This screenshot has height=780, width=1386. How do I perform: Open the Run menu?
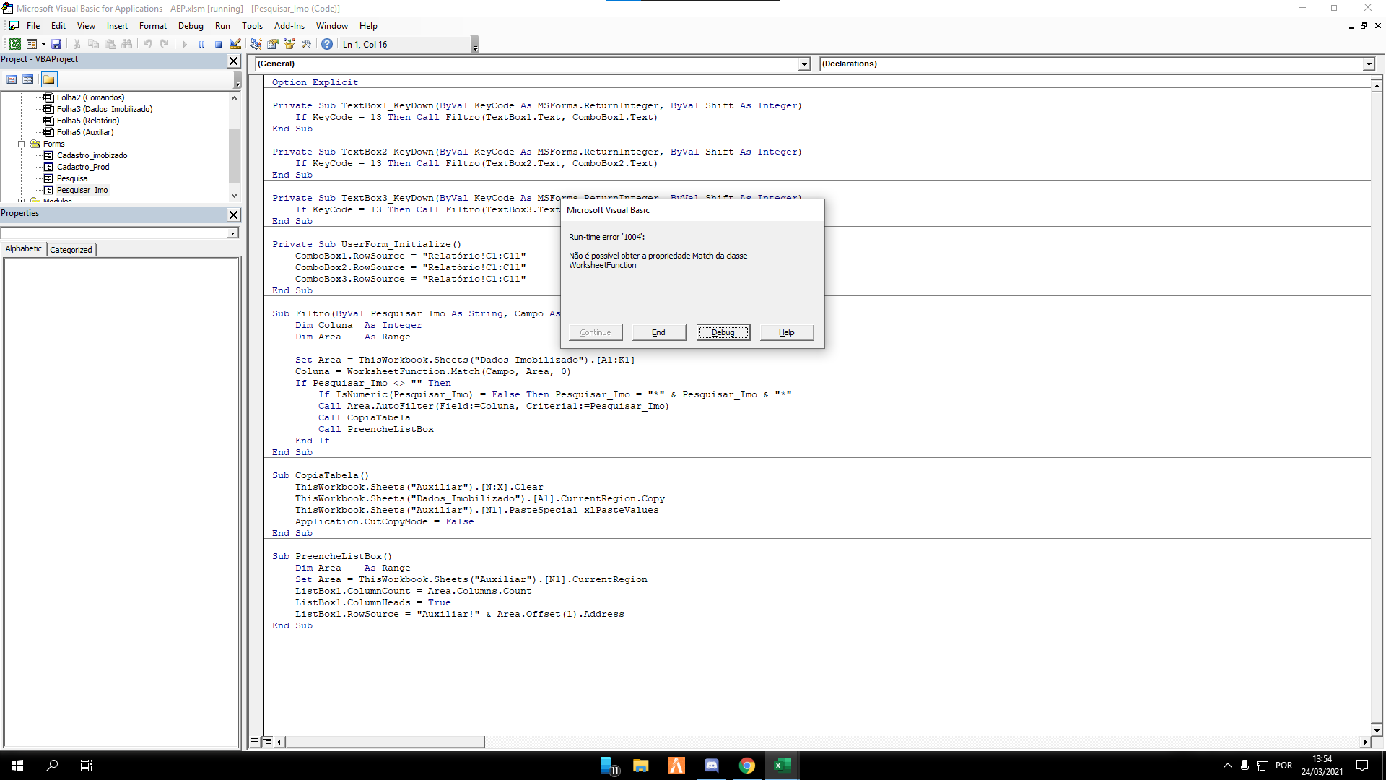click(222, 26)
